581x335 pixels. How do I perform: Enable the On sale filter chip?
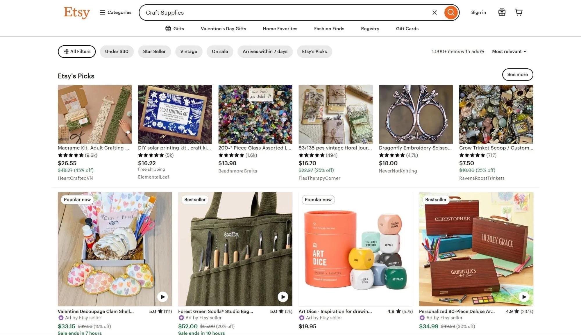pyautogui.click(x=220, y=51)
